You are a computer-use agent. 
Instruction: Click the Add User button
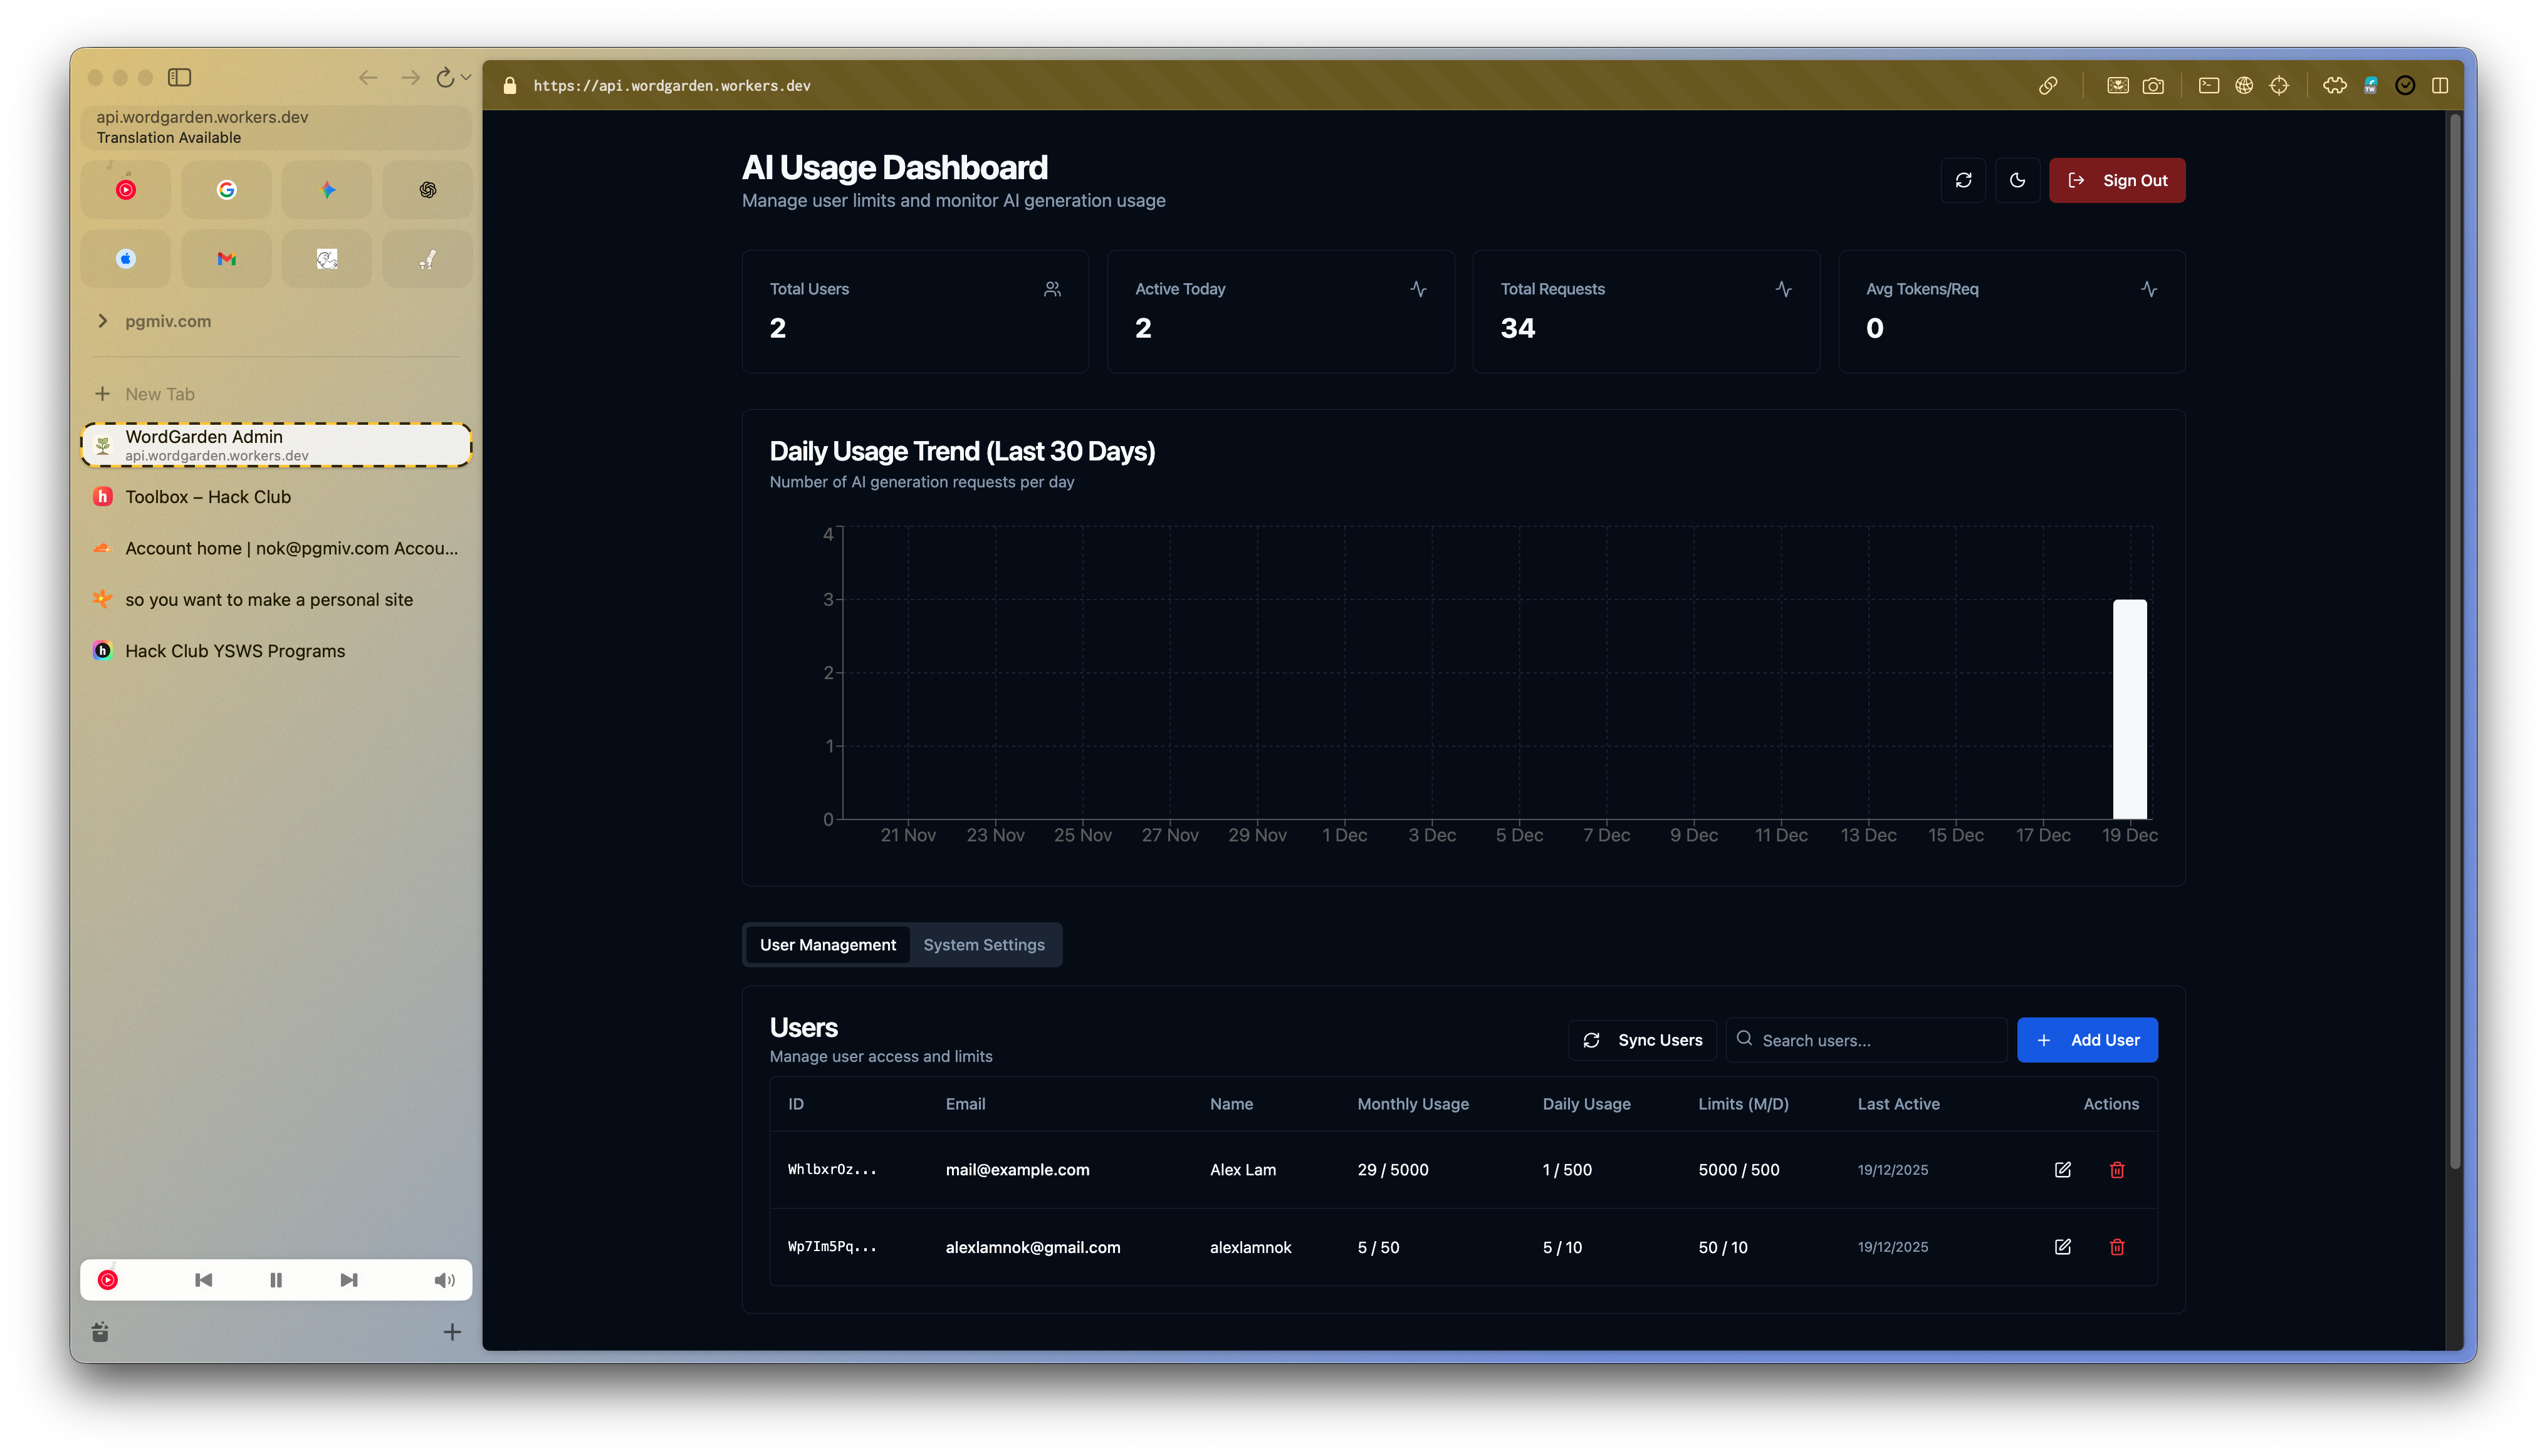pos(2087,1040)
